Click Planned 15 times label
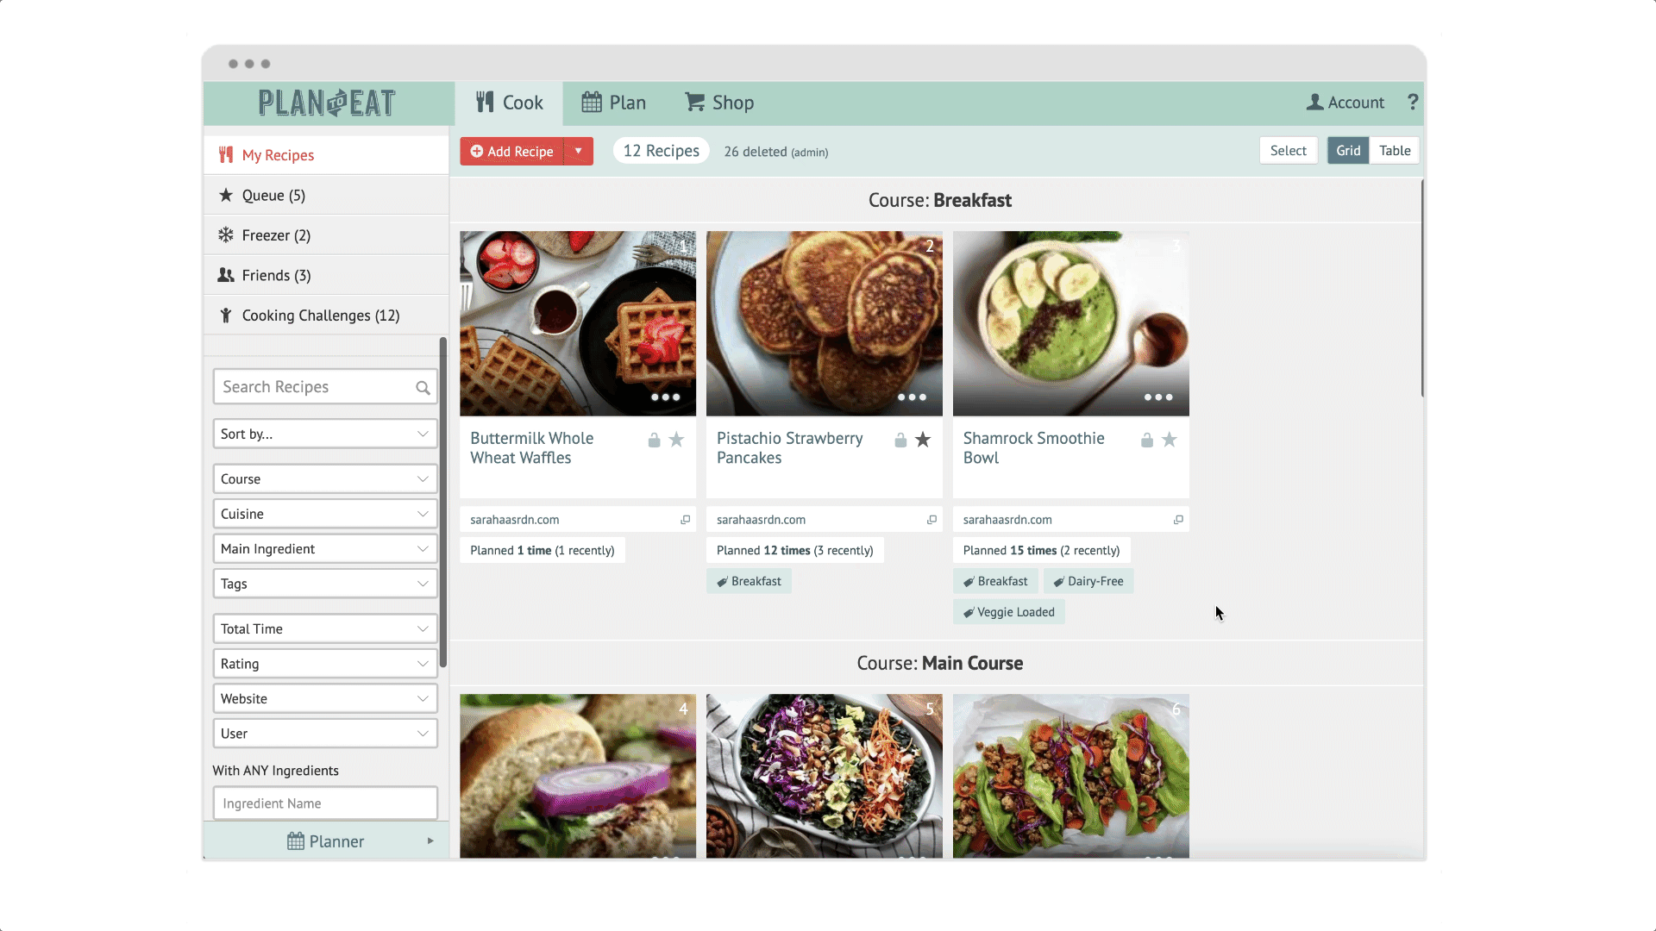The height and width of the screenshot is (931, 1656). [x=1042, y=550]
